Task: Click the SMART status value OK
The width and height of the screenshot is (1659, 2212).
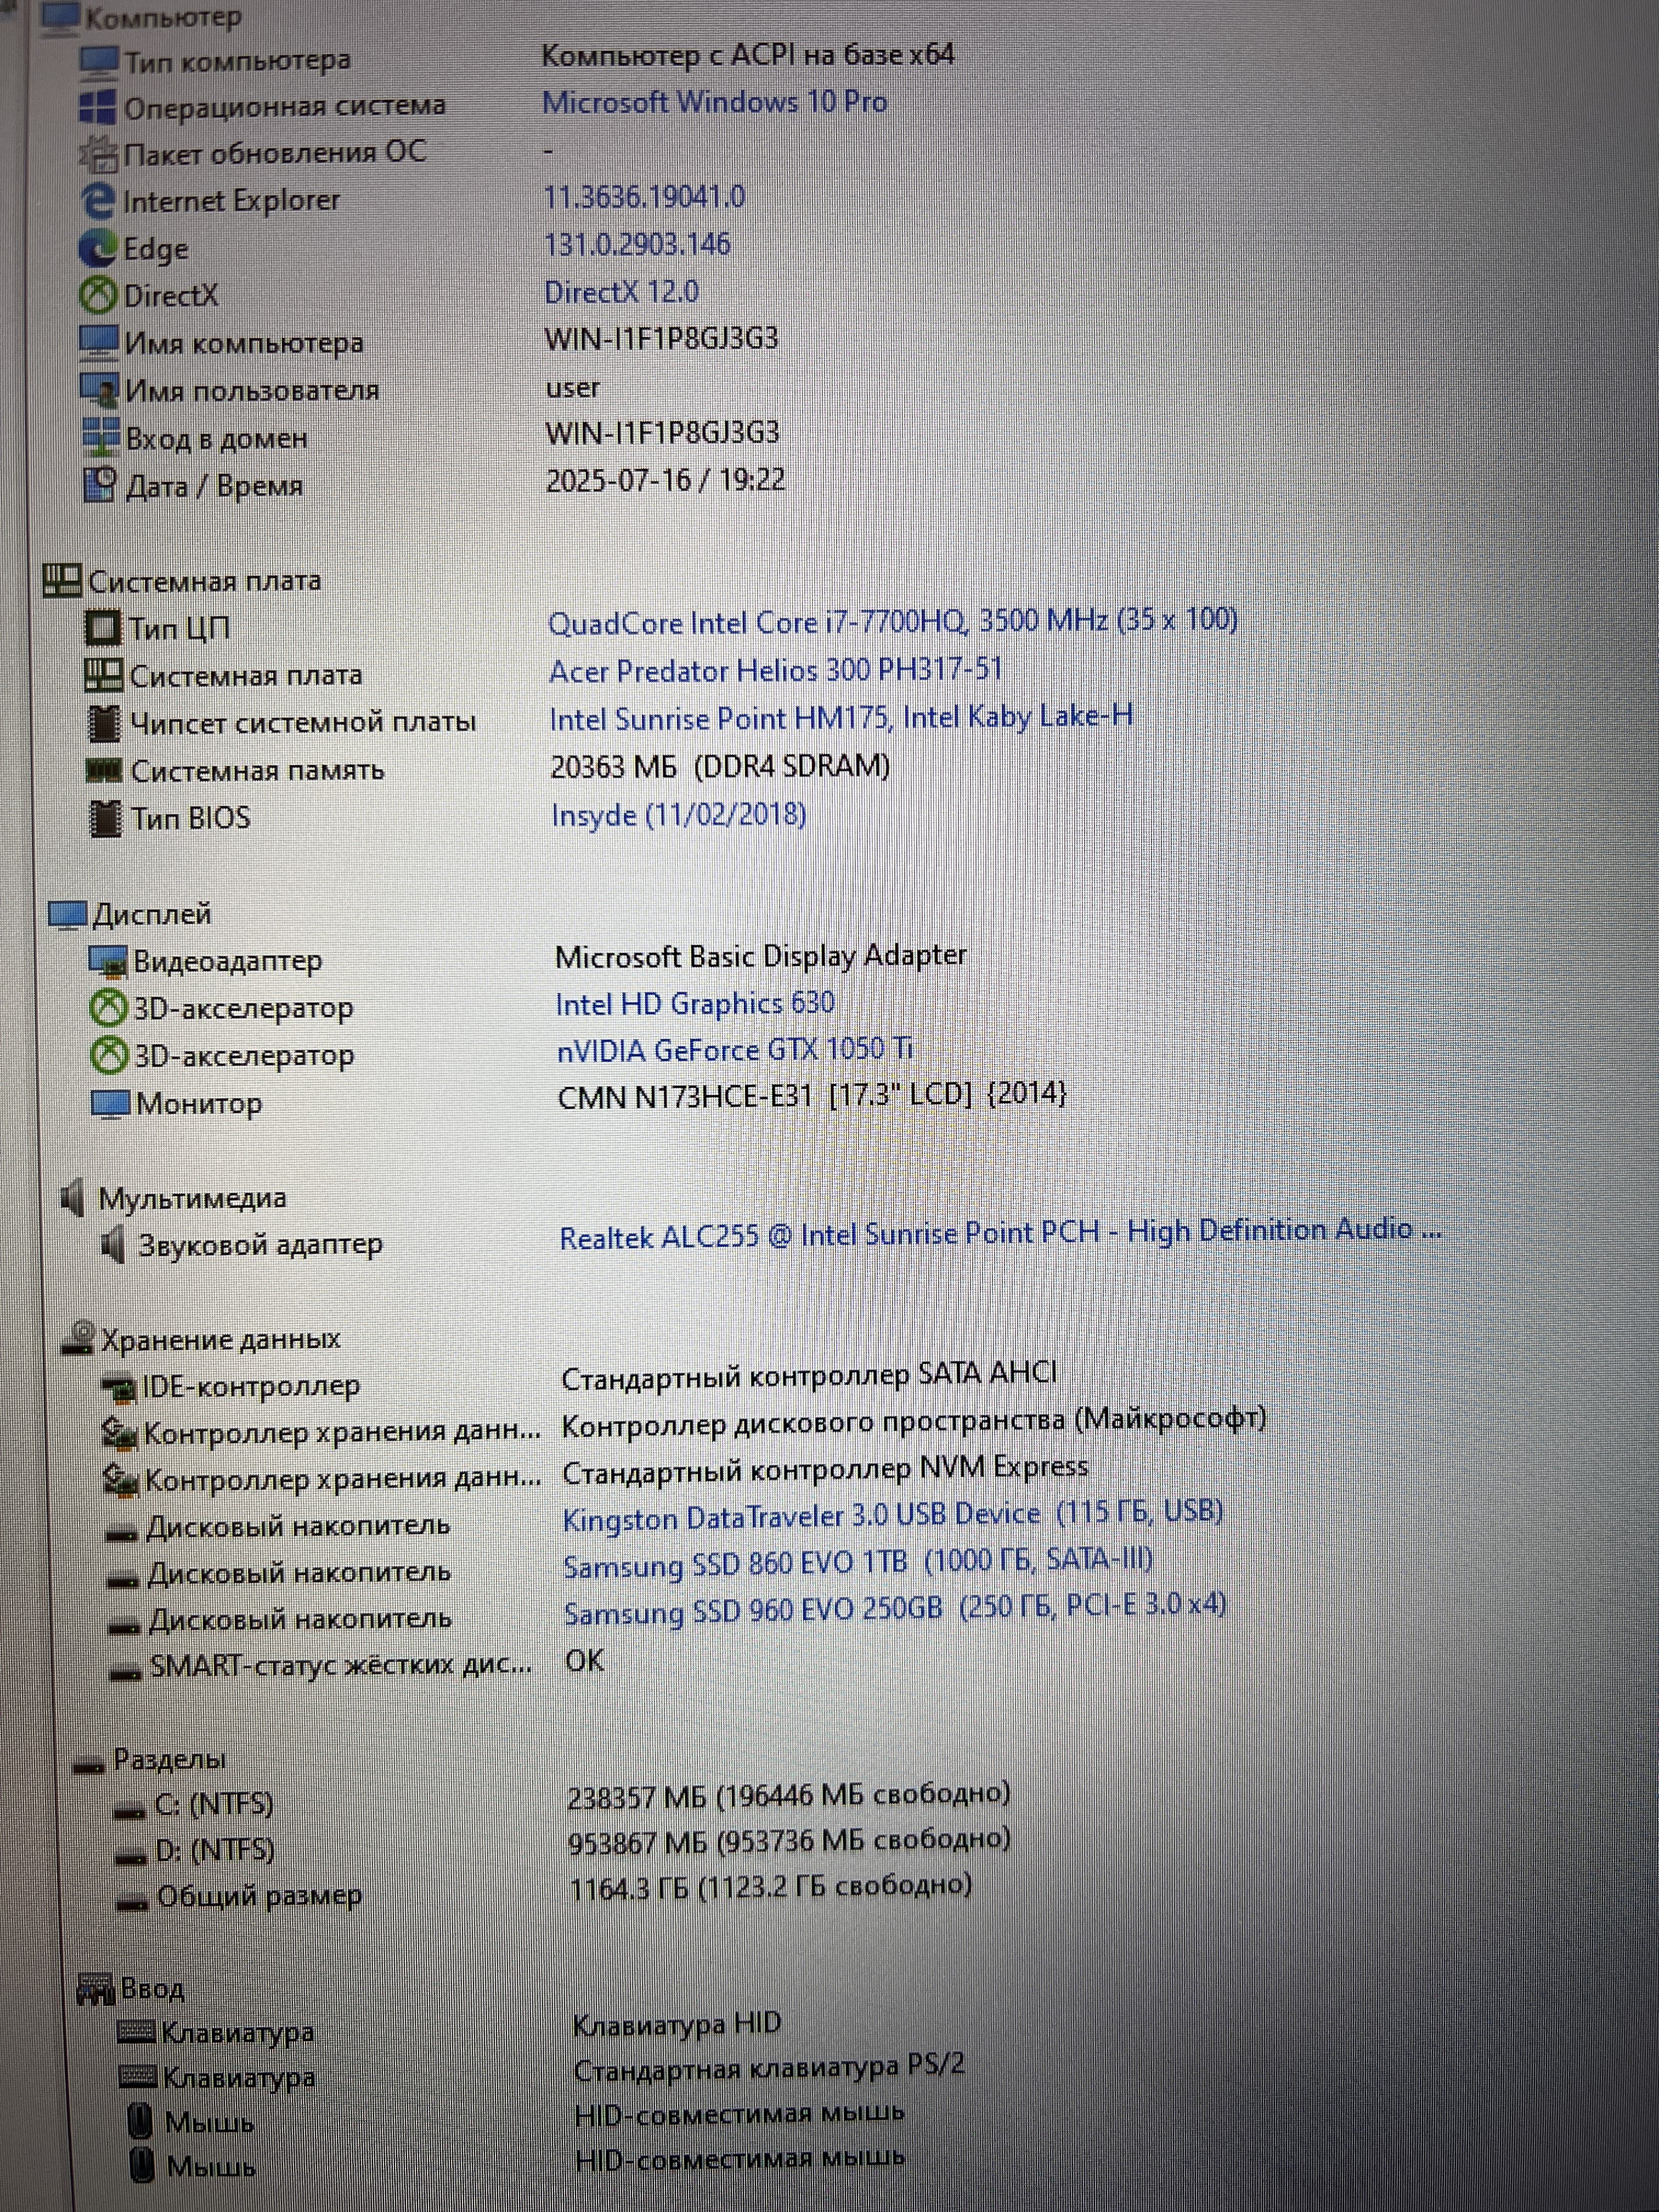Action: (x=584, y=1661)
